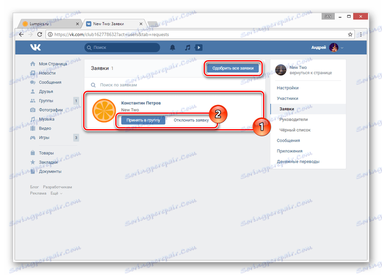Focus the Поиск по заявкам search field
382x275 pixels.
(175, 85)
